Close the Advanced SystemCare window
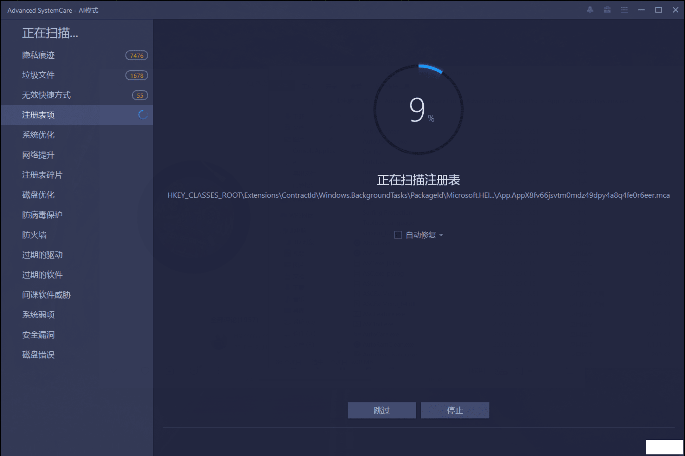The width and height of the screenshot is (685, 456). point(675,10)
